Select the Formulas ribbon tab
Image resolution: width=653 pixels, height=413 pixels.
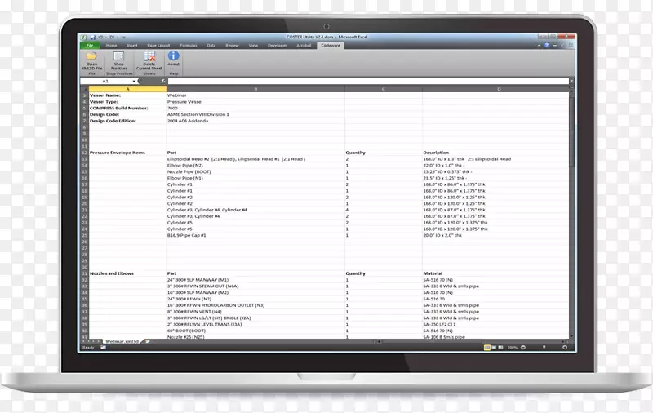(189, 46)
